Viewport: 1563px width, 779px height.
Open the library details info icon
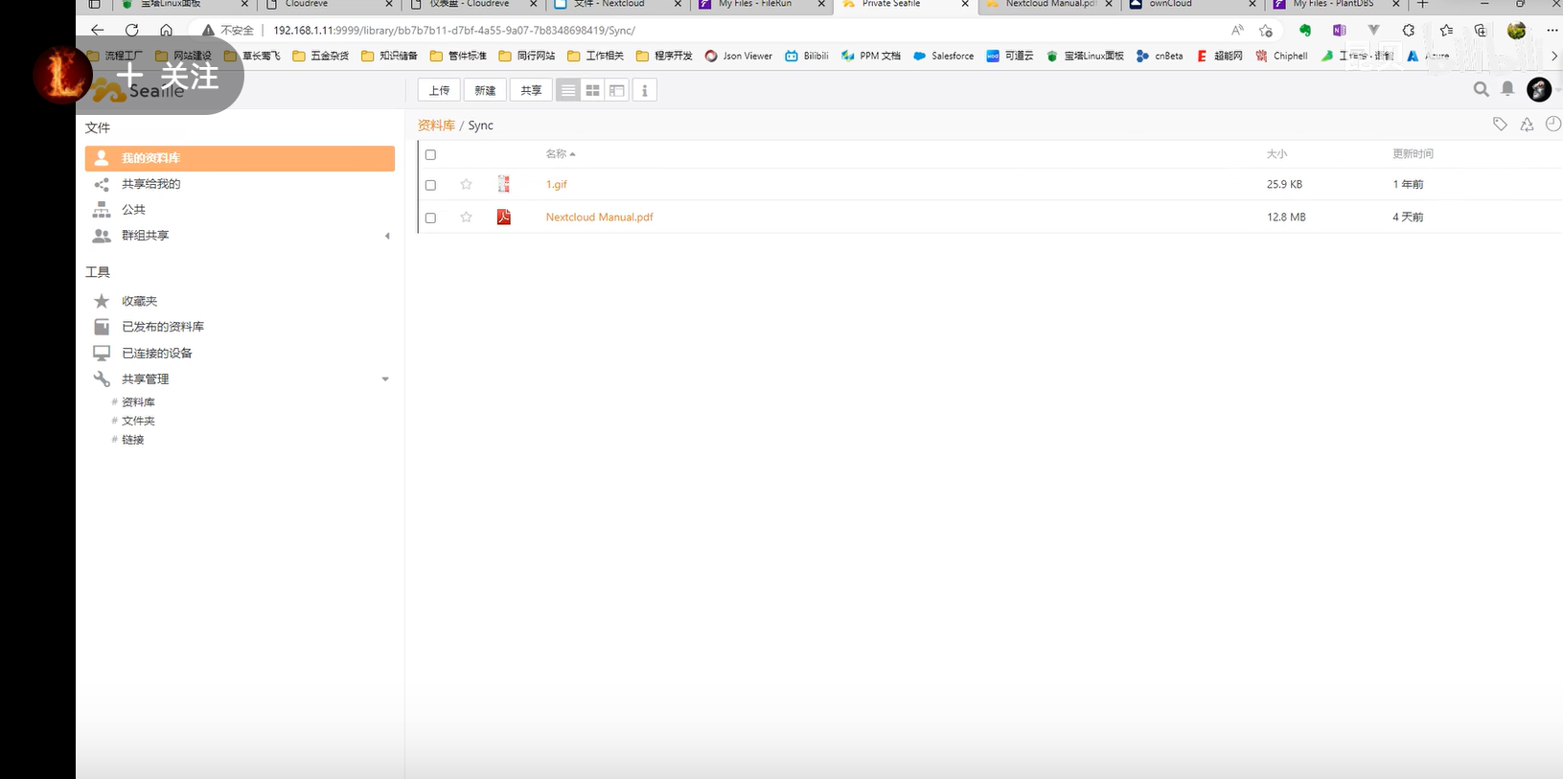(644, 90)
